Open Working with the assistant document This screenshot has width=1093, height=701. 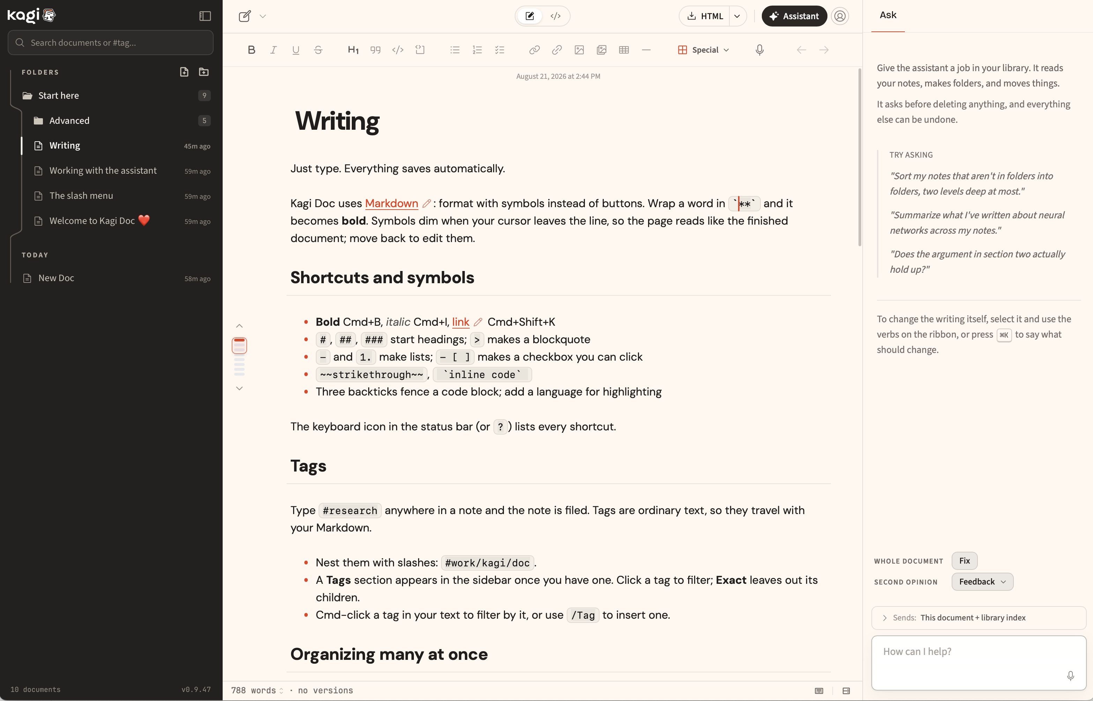click(116, 171)
